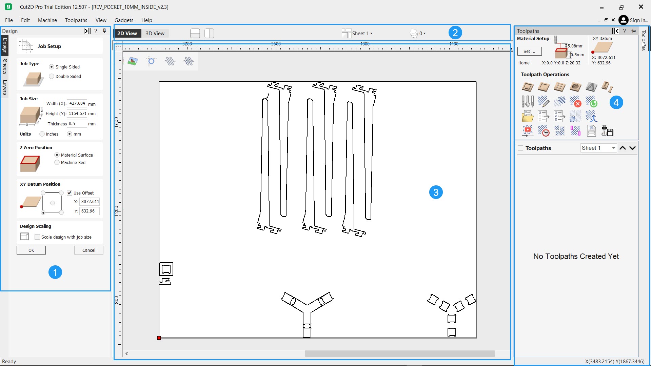This screenshot has width=651, height=366.
Task: Switch to the 3D View tab
Action: pos(155,33)
